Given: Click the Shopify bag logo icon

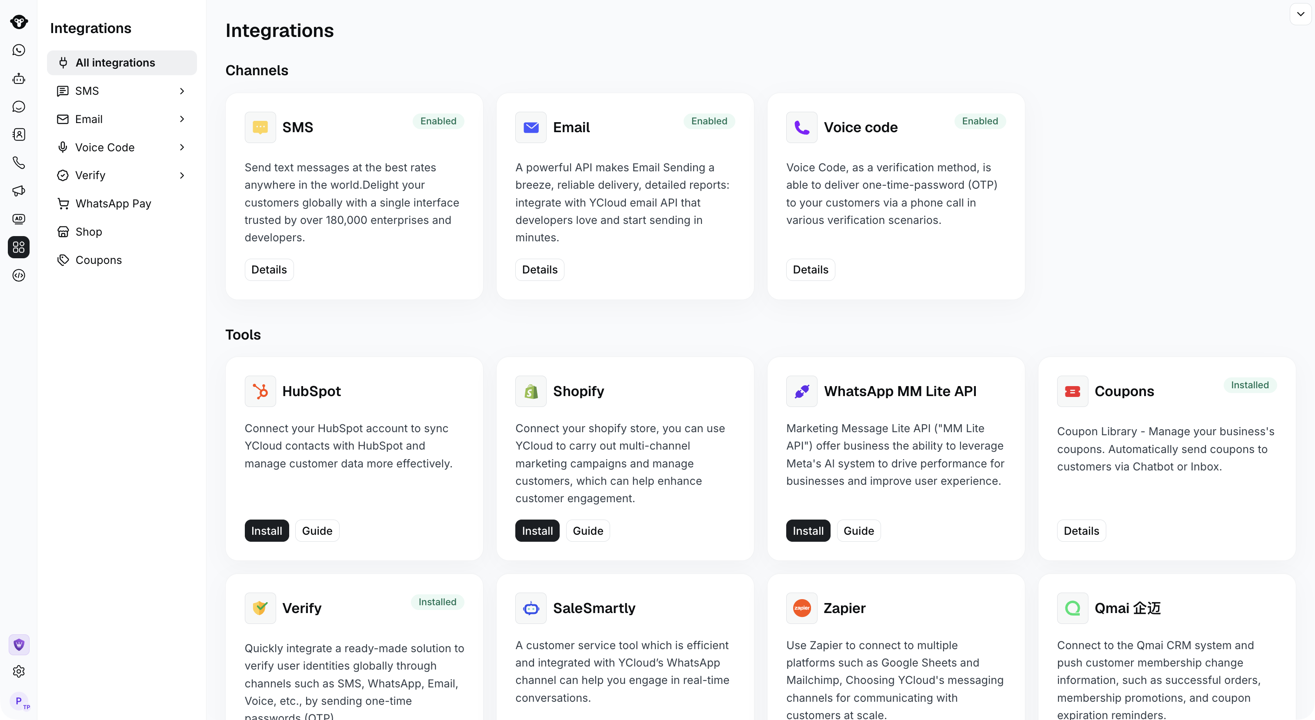Looking at the screenshot, I should pyautogui.click(x=531, y=391).
